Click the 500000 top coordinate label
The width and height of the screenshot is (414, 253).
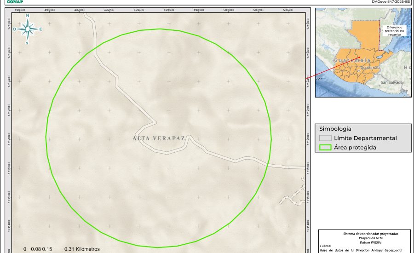(x=229, y=10)
